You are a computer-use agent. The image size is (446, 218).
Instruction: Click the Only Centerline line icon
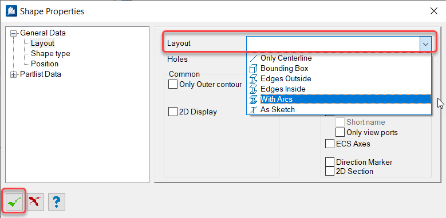pos(253,58)
